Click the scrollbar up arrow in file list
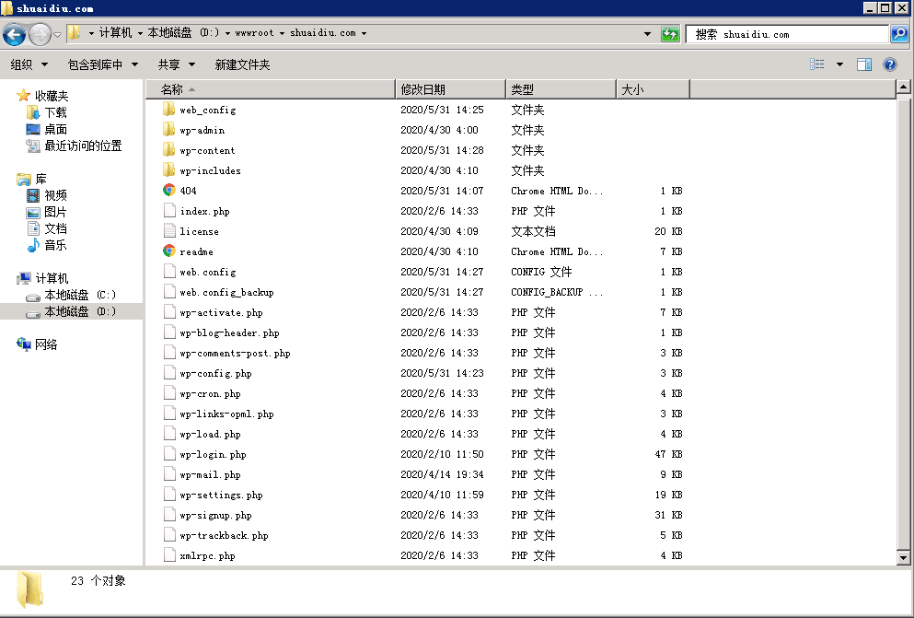Screen dimensions: 914x618 point(903,87)
